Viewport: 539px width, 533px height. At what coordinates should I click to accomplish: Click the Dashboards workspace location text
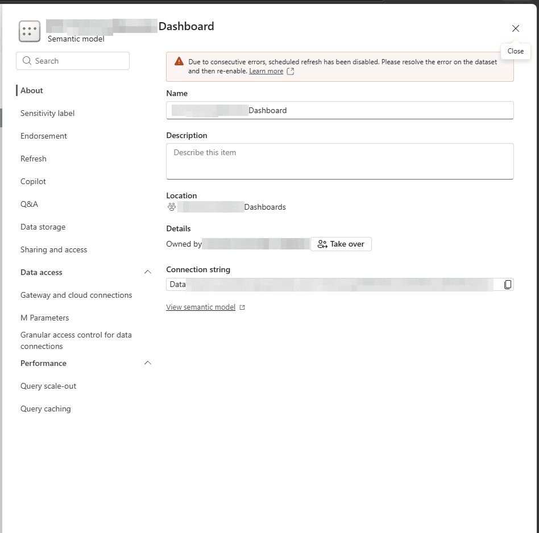(x=265, y=207)
